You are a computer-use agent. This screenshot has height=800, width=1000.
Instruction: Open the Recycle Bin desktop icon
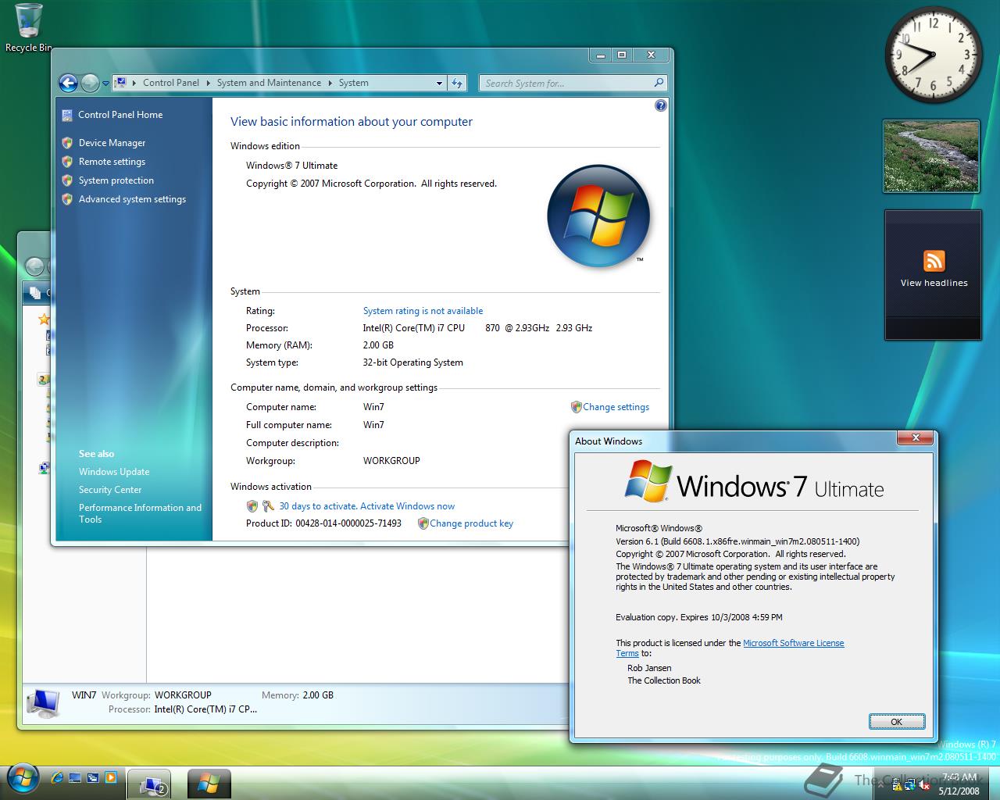tap(28, 27)
